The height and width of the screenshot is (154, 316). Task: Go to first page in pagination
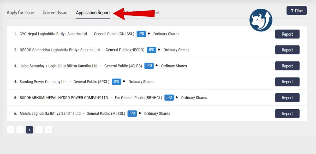pos(11,130)
